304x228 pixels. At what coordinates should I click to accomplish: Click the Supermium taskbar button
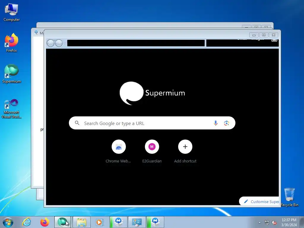(62, 222)
